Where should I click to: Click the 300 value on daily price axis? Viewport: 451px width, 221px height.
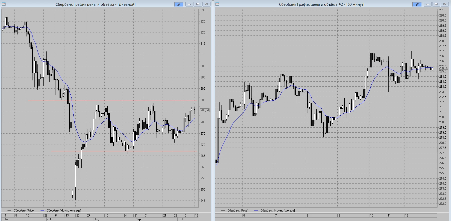203,77
